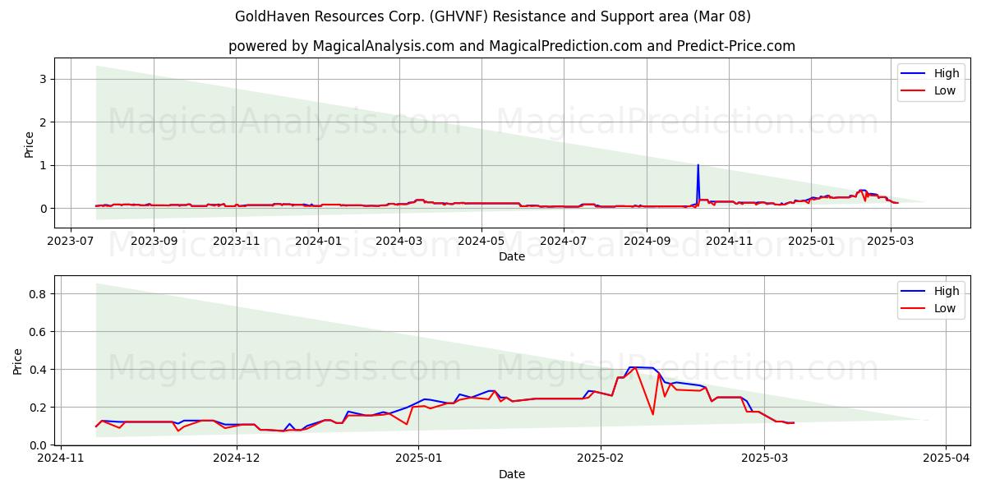Click the '3' y-axis tick on upper chart
The height and width of the screenshot is (493, 986).
41,79
